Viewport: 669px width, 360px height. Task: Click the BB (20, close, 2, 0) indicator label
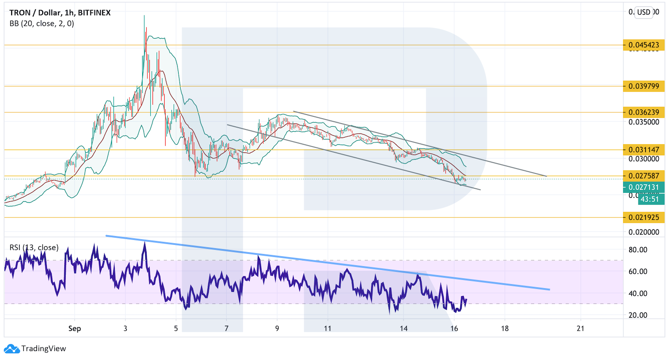42,24
